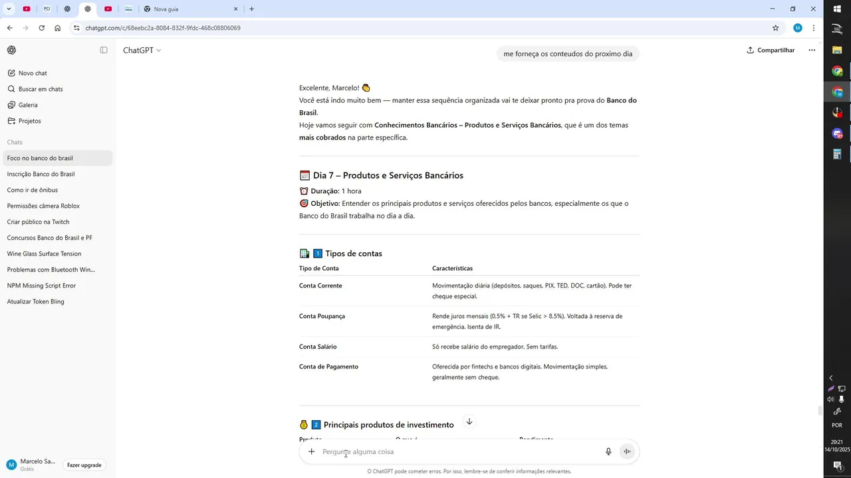Open the chat 'Inscrição Banco do Brasil'
Image resolution: width=851 pixels, height=478 pixels.
(x=57, y=174)
